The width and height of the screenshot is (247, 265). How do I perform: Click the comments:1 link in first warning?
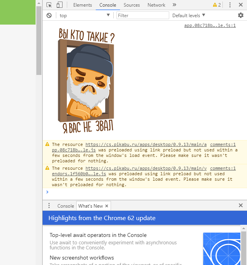tap(223, 144)
